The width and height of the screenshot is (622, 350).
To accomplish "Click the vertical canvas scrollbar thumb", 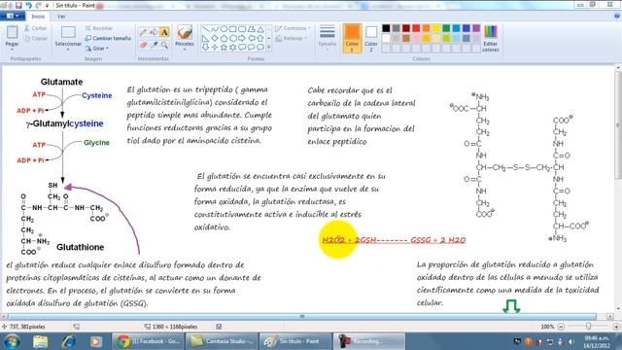I will pyautogui.click(x=618, y=125).
